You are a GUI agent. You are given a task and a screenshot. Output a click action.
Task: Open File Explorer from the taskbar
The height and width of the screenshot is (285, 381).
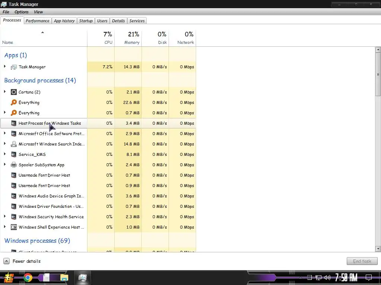64,278
